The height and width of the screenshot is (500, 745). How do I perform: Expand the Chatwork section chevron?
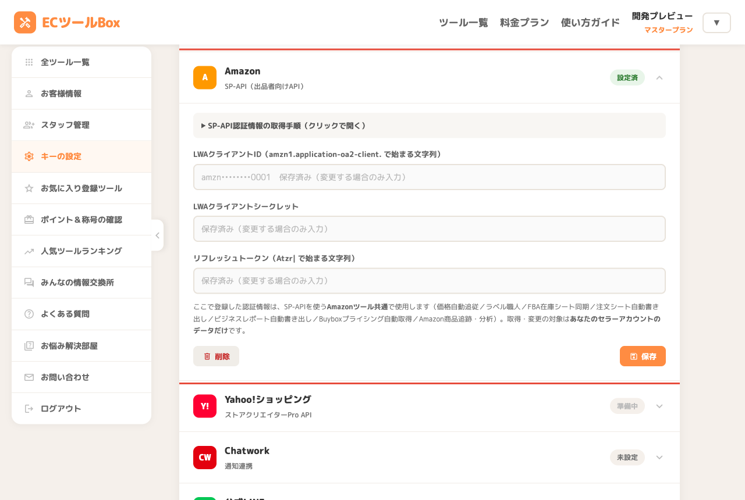coord(659,458)
